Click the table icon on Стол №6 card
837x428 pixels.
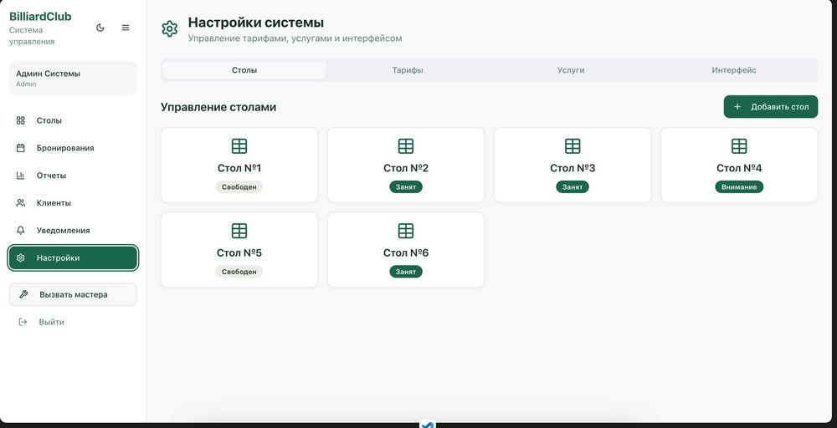pyautogui.click(x=406, y=231)
